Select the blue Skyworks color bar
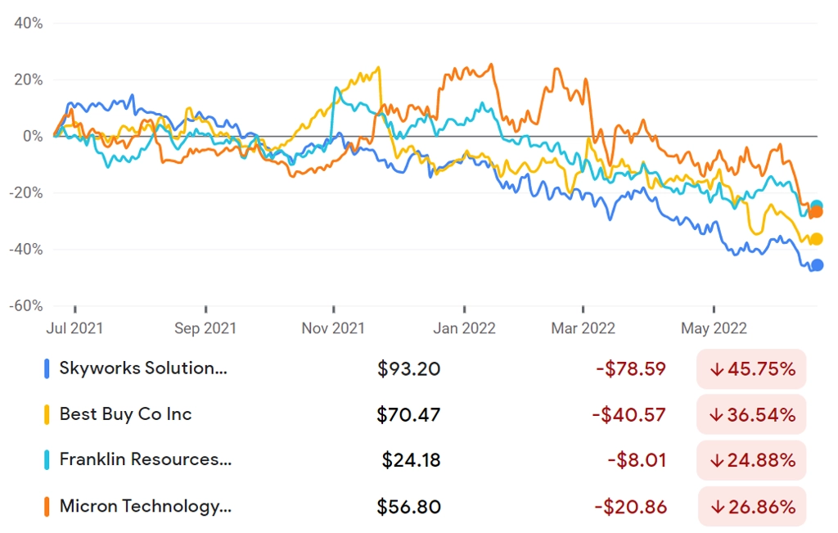Screen dimensions: 838x533 47,369
